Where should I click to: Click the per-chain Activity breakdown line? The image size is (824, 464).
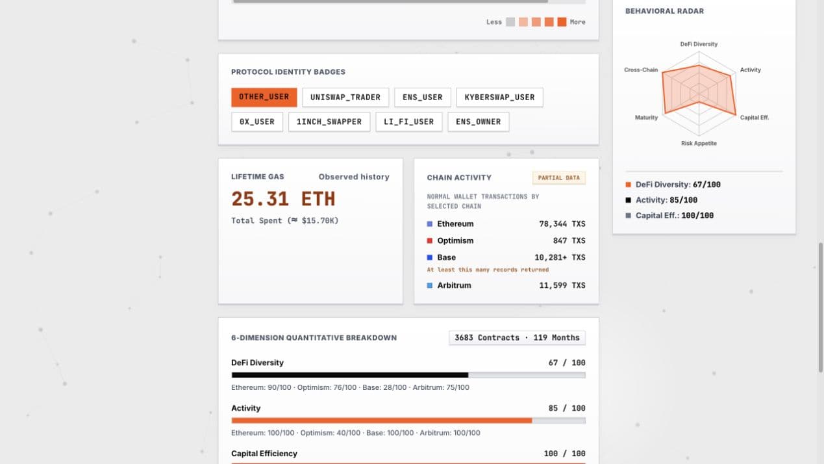(x=356, y=433)
